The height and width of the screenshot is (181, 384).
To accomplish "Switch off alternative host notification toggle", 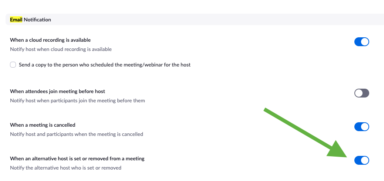I will (361, 160).
